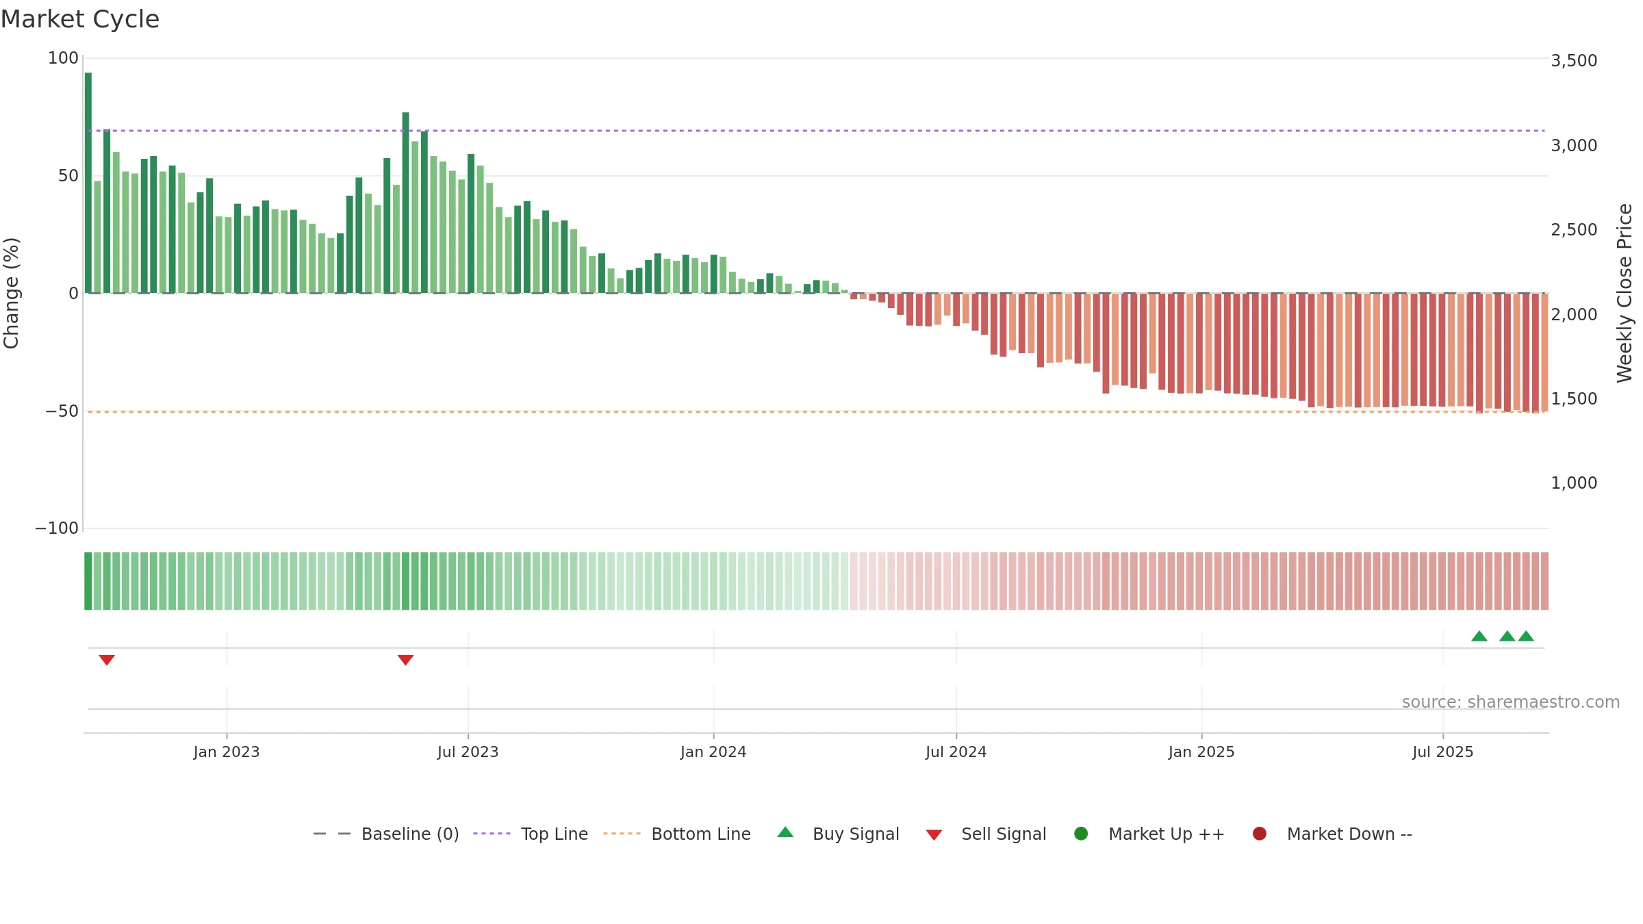Toggle the Sell Signal legend entry
Screen dimensions: 1643x924
[x=986, y=834]
